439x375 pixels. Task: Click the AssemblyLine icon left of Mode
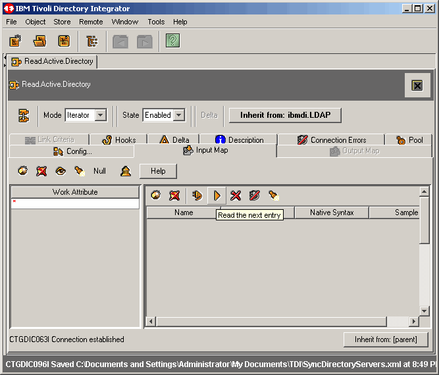point(24,115)
